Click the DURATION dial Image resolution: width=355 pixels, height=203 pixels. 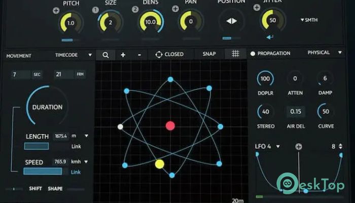click(x=47, y=106)
